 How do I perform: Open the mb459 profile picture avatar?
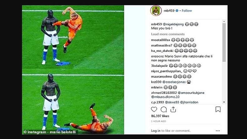(x=156, y=11)
